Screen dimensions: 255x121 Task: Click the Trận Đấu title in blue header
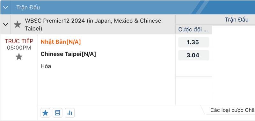coord(28,7)
